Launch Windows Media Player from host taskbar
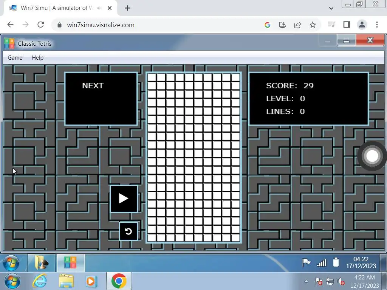Screen dimensions: 387x290 pos(91,281)
